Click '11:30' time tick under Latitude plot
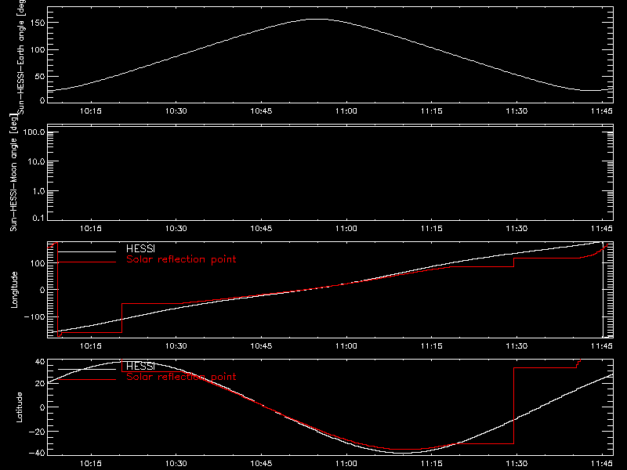This screenshot has height=470, width=627. [516, 464]
